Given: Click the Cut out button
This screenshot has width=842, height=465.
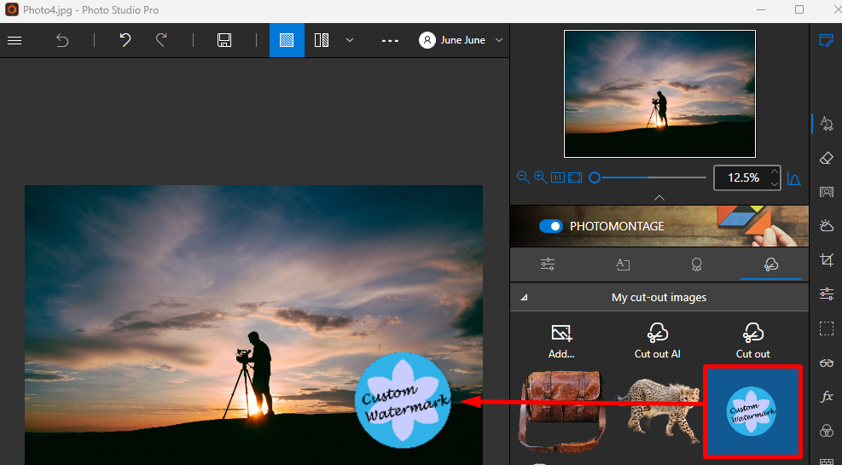Looking at the screenshot, I should coord(753,341).
